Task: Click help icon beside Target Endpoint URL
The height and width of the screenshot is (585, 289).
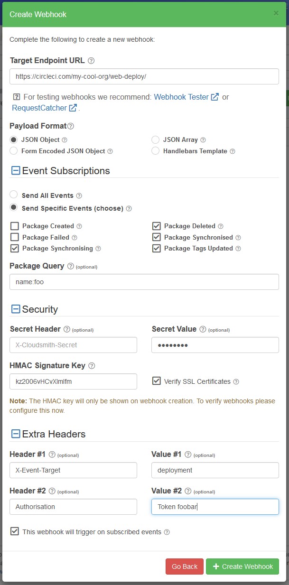Action: pos(91,61)
